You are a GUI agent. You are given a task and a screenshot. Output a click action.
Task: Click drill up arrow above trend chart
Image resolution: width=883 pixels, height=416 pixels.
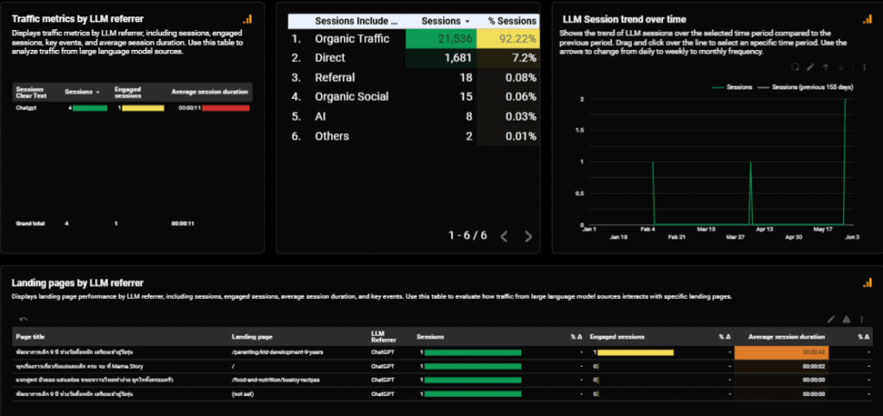826,66
